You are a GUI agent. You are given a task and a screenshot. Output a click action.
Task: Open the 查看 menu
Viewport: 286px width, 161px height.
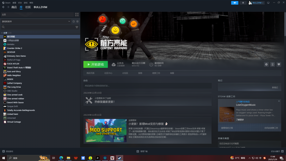click(x=14, y=3)
